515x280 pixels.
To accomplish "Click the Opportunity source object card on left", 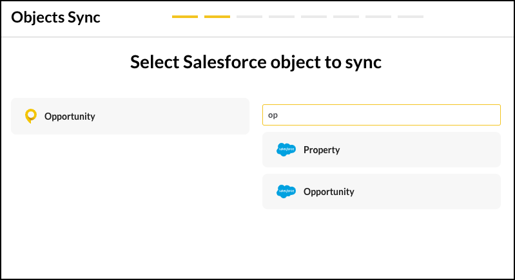I will (x=130, y=116).
